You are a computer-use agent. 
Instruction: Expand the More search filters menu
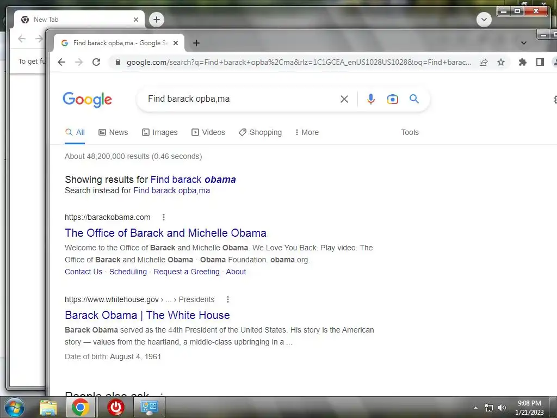[307, 133]
